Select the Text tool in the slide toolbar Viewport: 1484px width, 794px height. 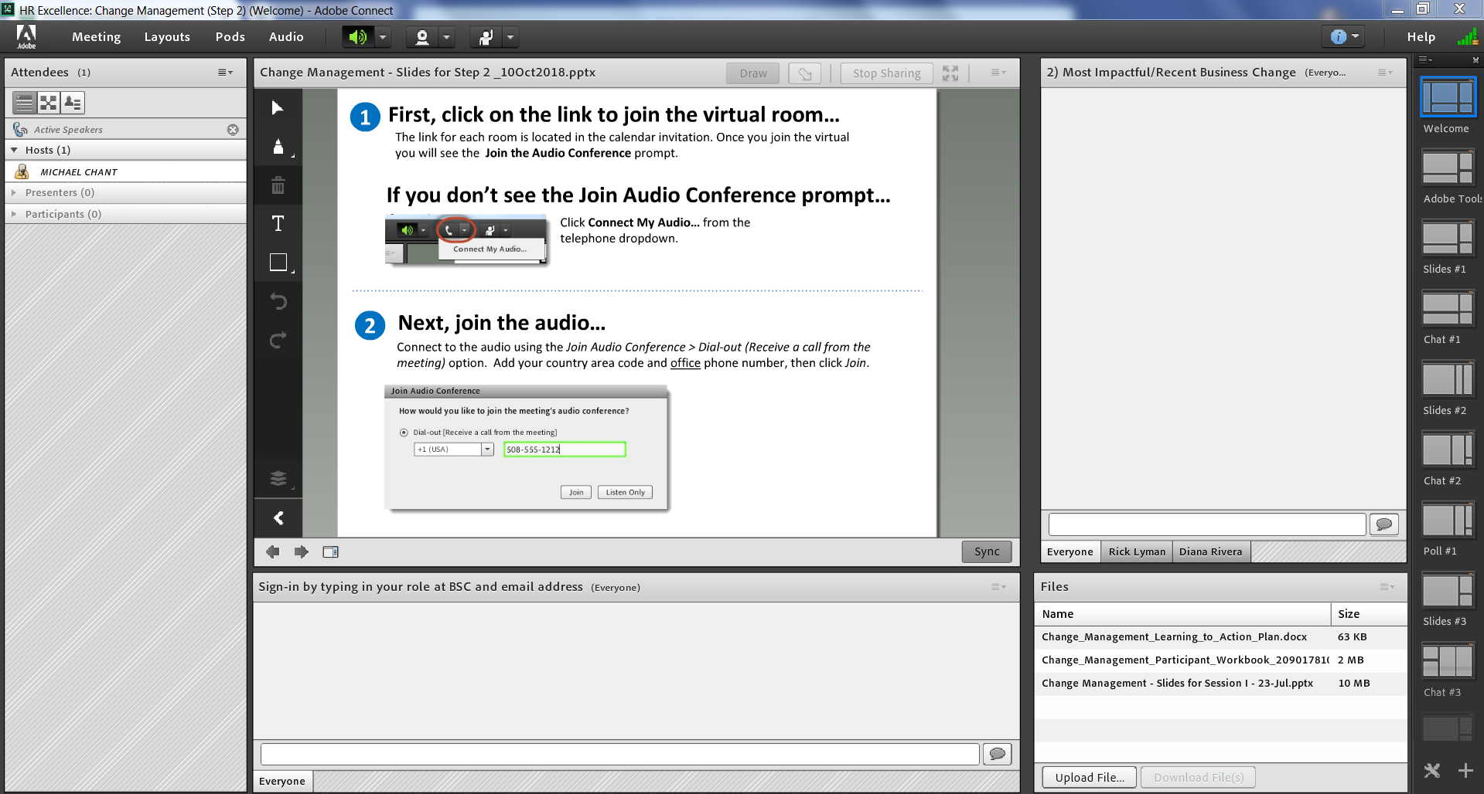coord(278,223)
